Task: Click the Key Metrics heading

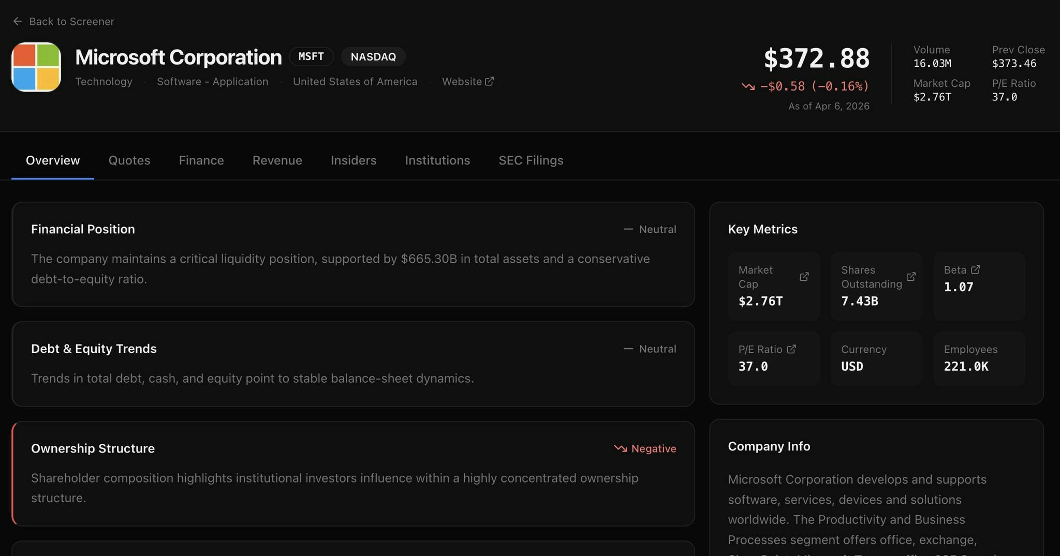Action: 762,229
